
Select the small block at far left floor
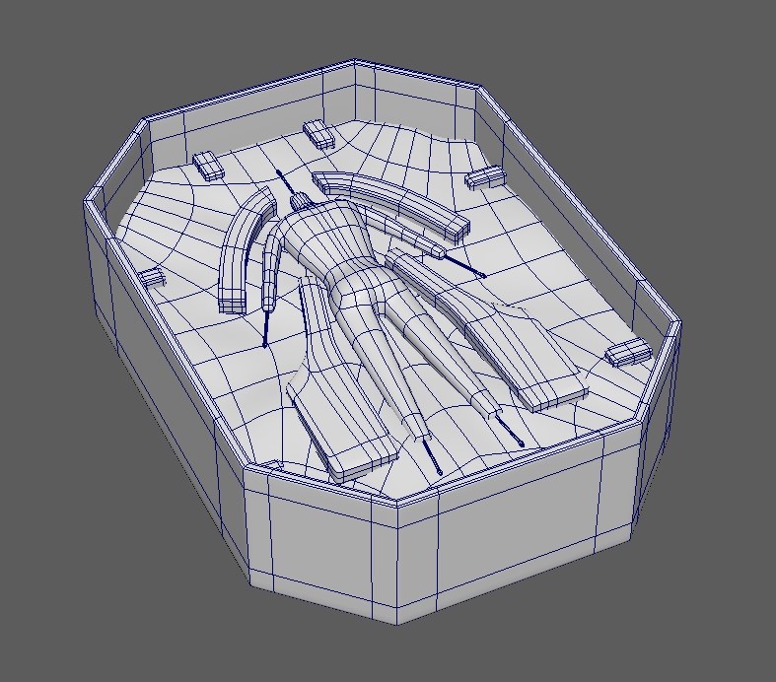coord(151,277)
